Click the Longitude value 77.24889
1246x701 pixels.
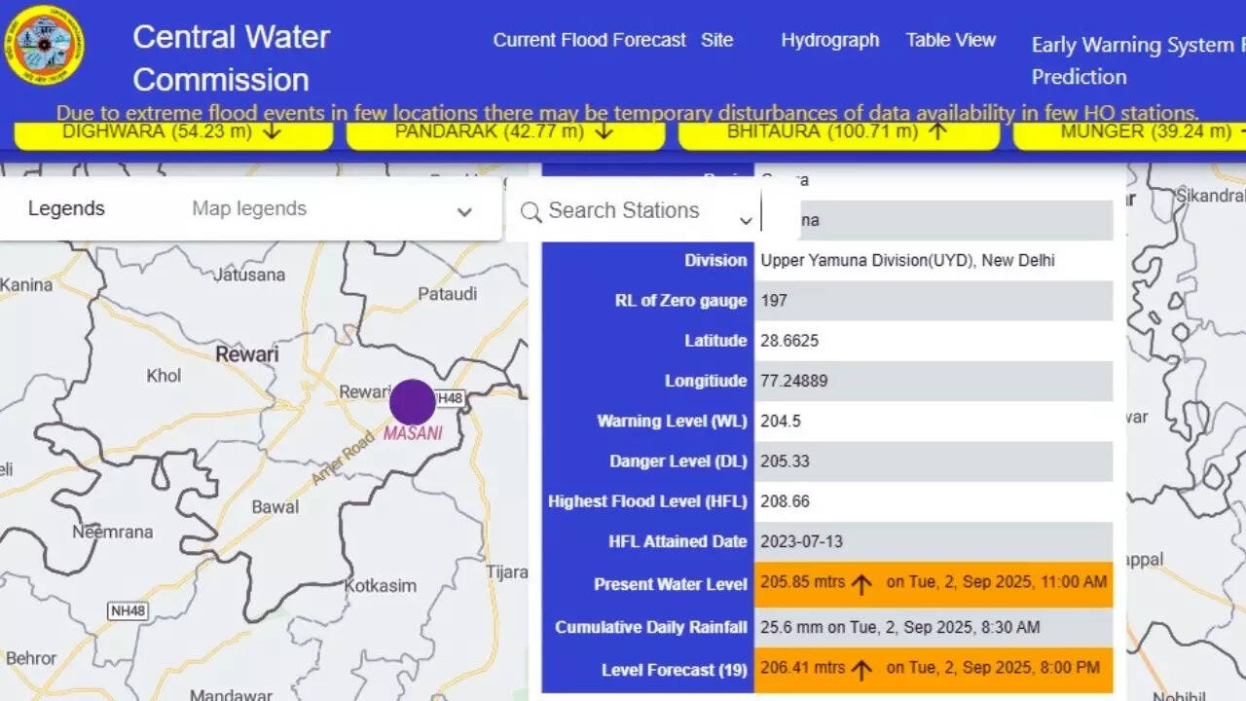[794, 381]
